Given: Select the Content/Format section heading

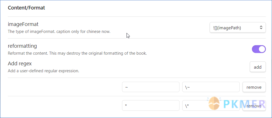Looking at the screenshot, I should 26,8.
